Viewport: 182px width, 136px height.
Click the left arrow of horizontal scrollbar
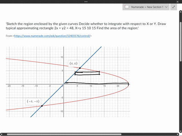(1, 134)
